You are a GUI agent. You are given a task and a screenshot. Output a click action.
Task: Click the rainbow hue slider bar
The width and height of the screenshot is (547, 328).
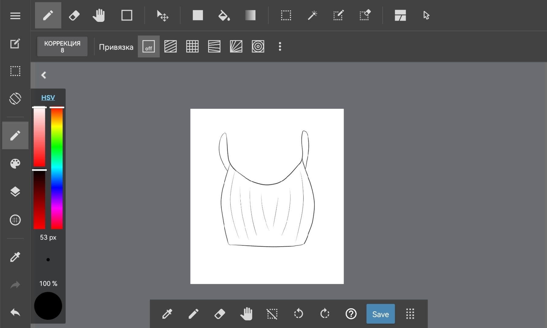57,168
